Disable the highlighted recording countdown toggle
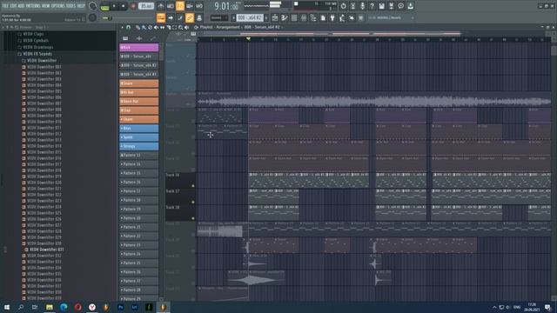The height and width of the screenshot is (313, 557). 180,6
